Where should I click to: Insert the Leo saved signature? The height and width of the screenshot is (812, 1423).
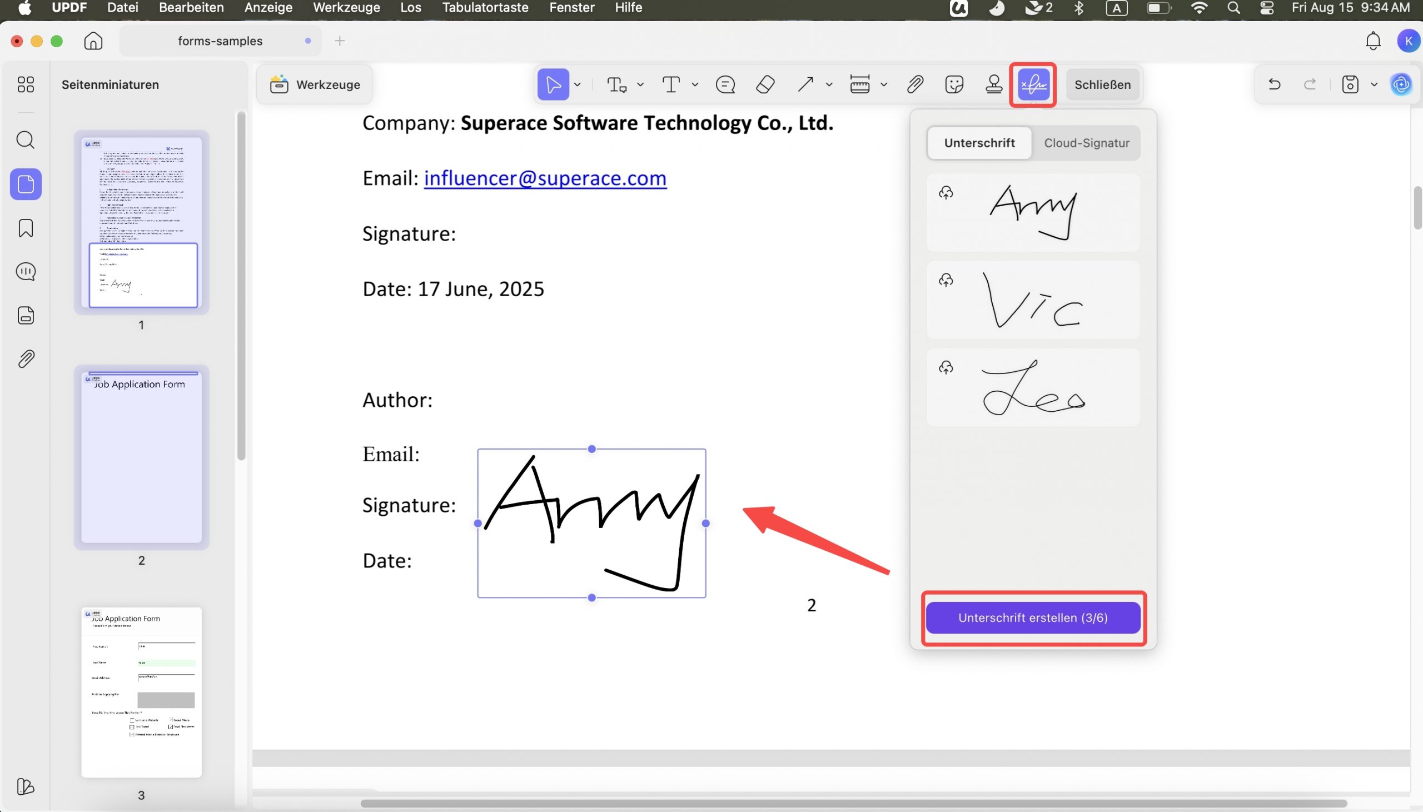pyautogui.click(x=1033, y=387)
